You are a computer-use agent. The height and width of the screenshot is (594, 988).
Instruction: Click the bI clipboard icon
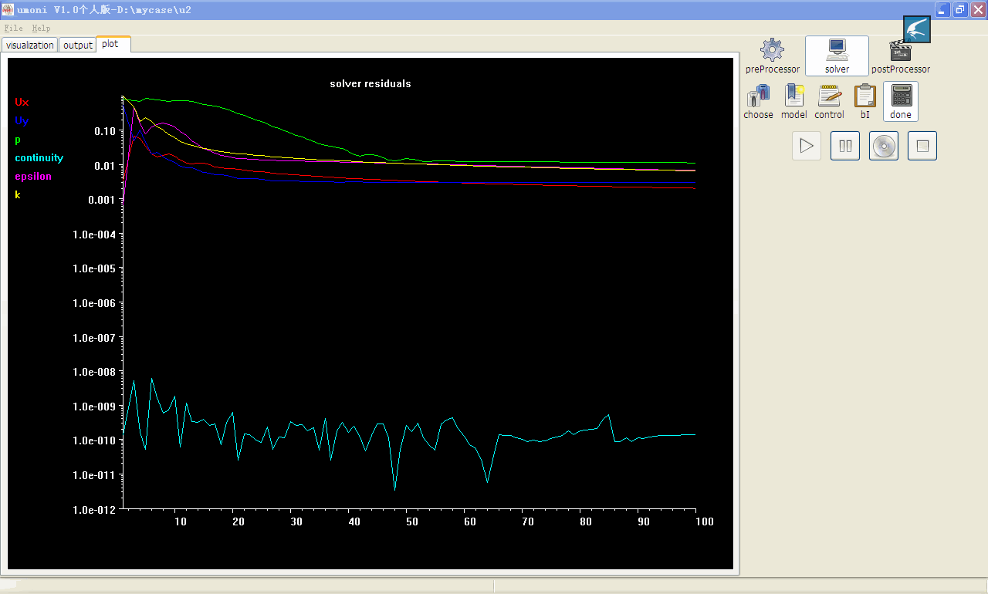pyautogui.click(x=864, y=96)
